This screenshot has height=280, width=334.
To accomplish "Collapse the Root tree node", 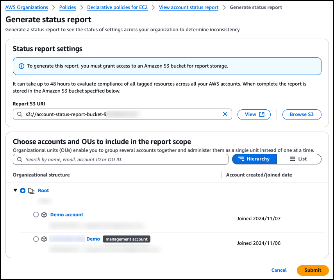I will pyautogui.click(x=15, y=190).
